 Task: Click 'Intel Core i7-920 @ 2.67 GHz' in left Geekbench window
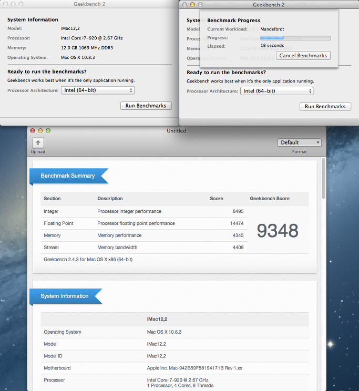pos(92,38)
